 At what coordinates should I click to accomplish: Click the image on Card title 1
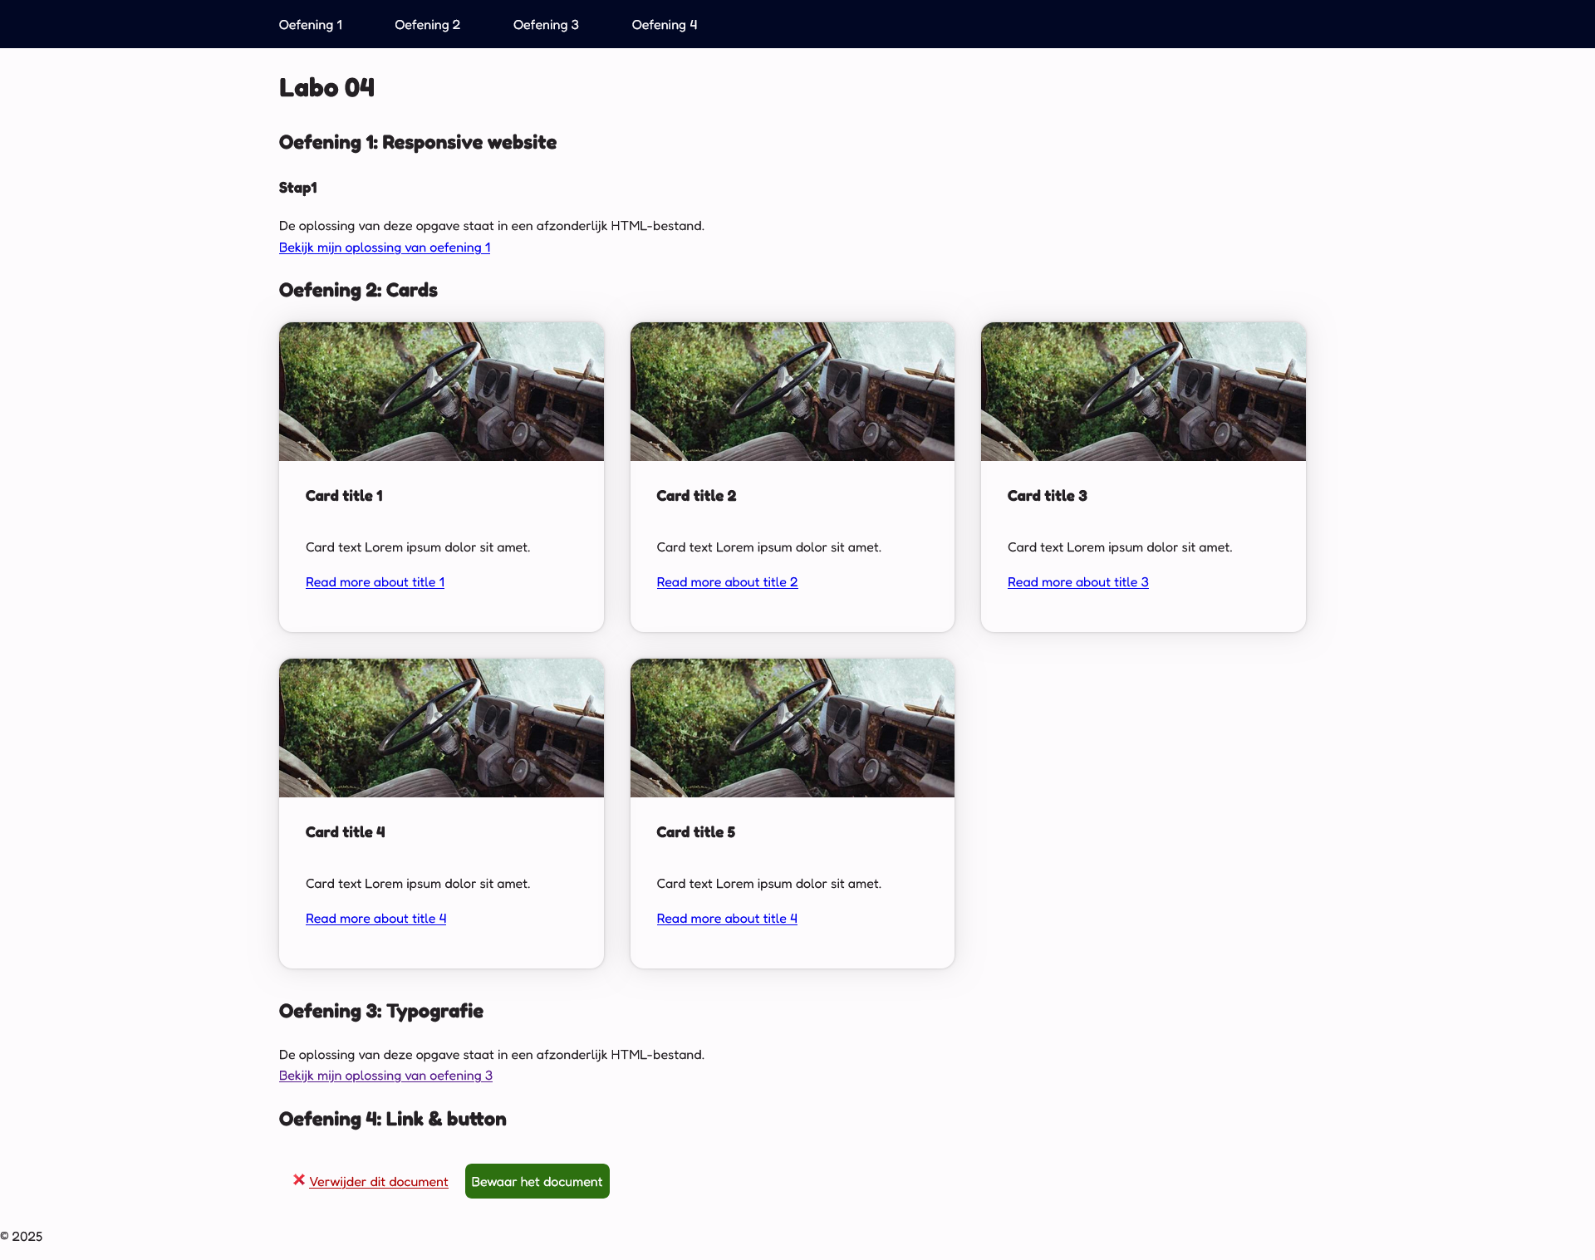pos(441,391)
